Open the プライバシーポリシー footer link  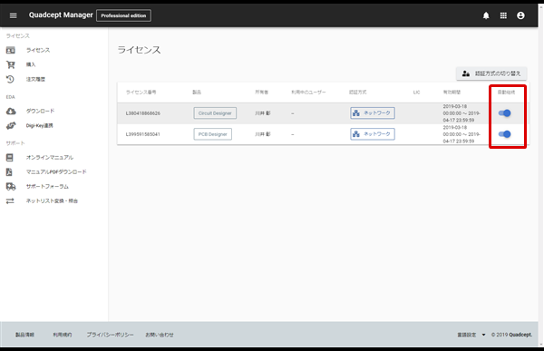[x=110, y=335]
